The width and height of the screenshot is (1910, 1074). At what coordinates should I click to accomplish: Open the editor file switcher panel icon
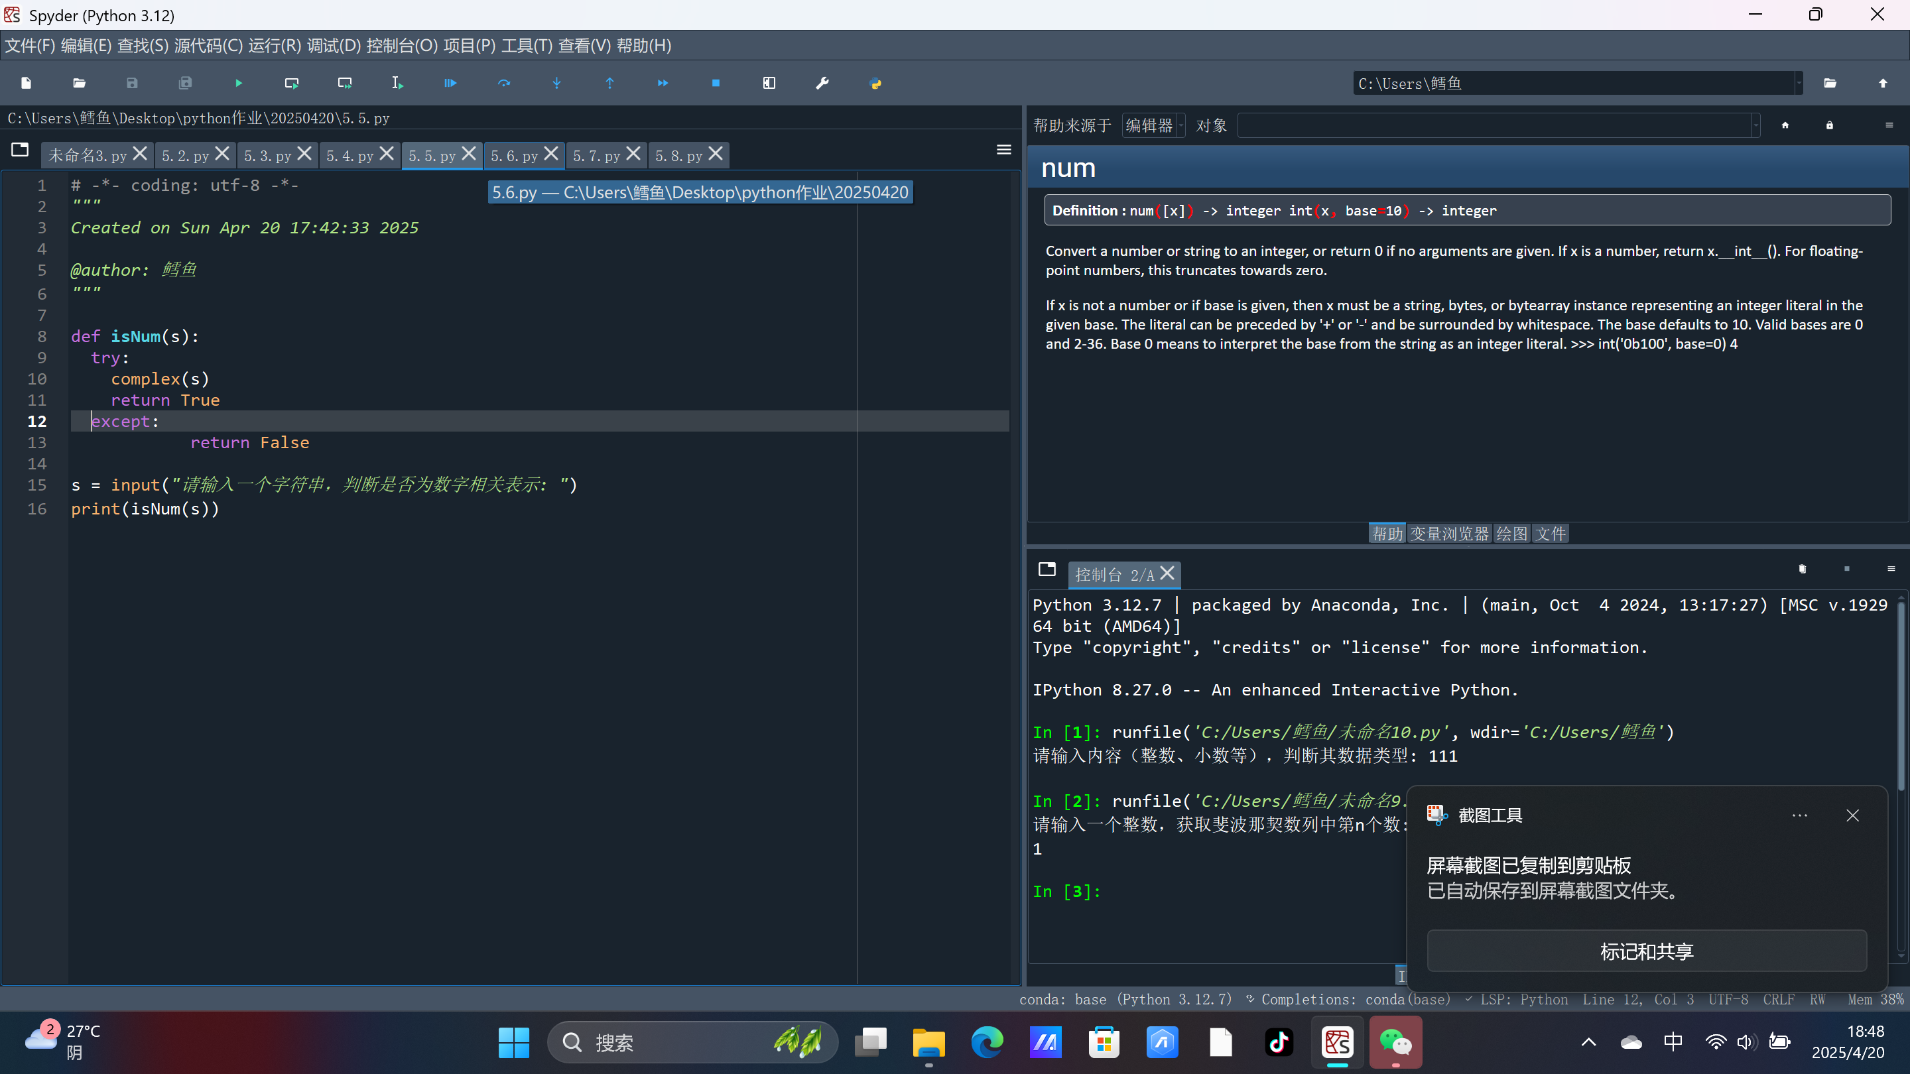[x=20, y=150]
